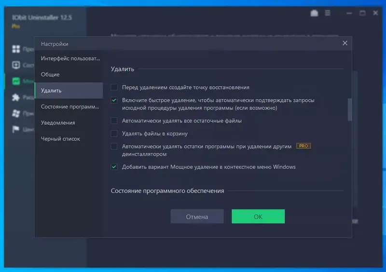386x272 pixels.
Task: Uncheck the quick uninstall auto-confirm checkbox
Action: point(114,100)
